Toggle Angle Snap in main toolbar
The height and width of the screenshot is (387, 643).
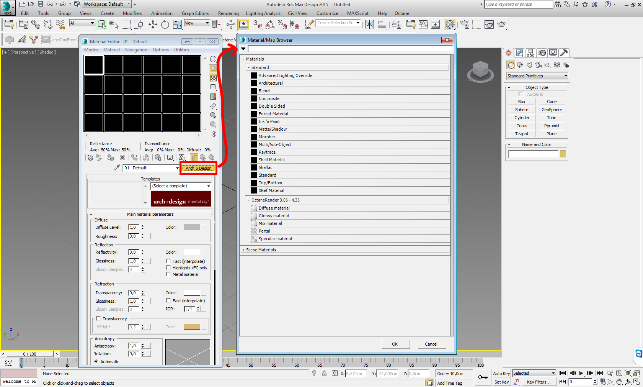pos(270,25)
